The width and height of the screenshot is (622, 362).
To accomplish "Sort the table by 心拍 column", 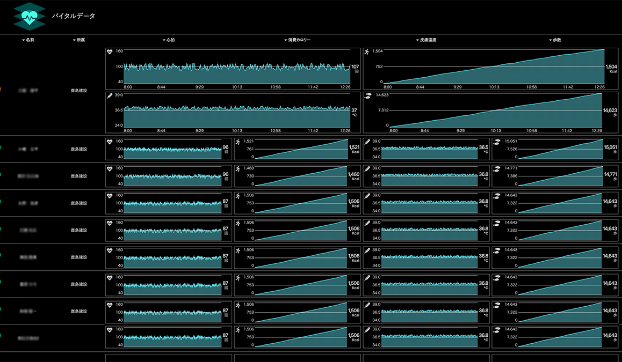I will click(x=169, y=40).
